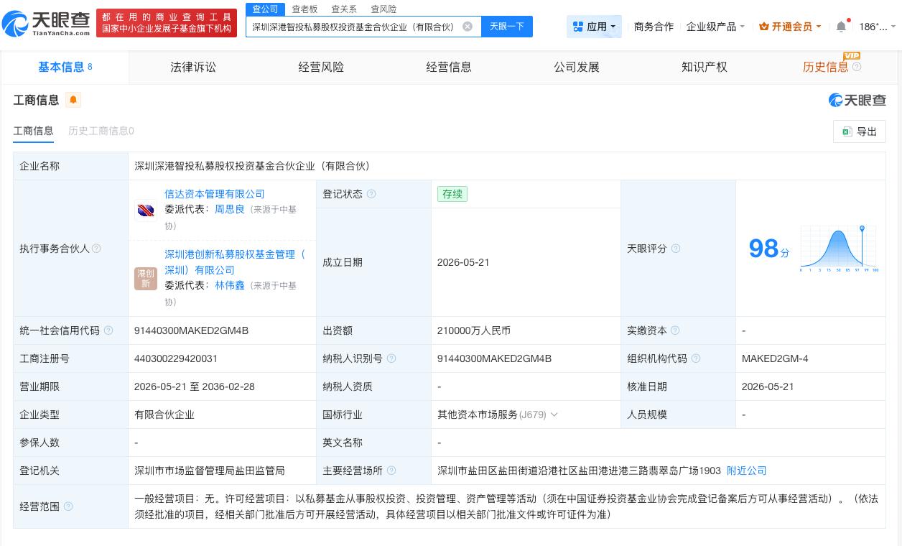Click organization code MAKED2GM-4
902x546 pixels.
[775, 358]
